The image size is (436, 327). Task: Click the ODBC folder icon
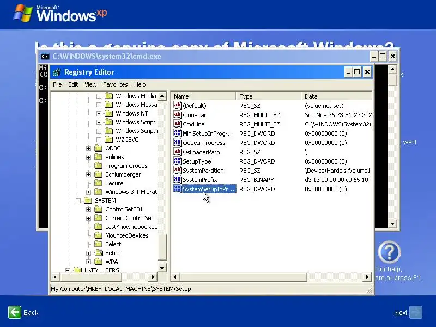tap(98, 148)
